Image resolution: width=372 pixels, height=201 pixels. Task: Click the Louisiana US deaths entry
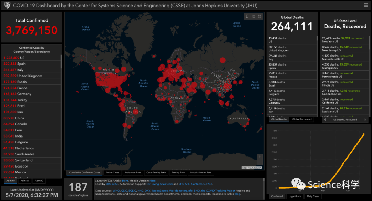tap(344, 110)
